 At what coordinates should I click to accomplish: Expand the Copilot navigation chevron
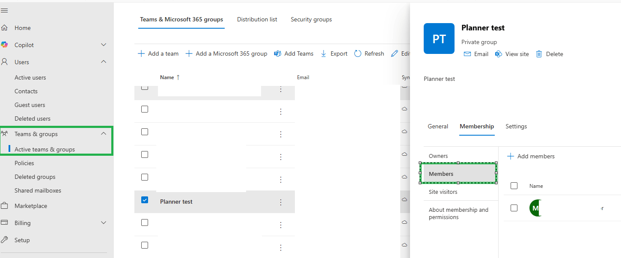coord(104,45)
